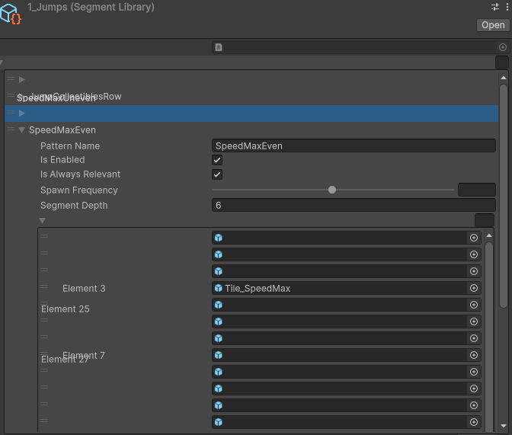The height and width of the screenshot is (435, 512).
Task: Click object picker beside Tile_SpeedMax field
Action: [x=474, y=288]
